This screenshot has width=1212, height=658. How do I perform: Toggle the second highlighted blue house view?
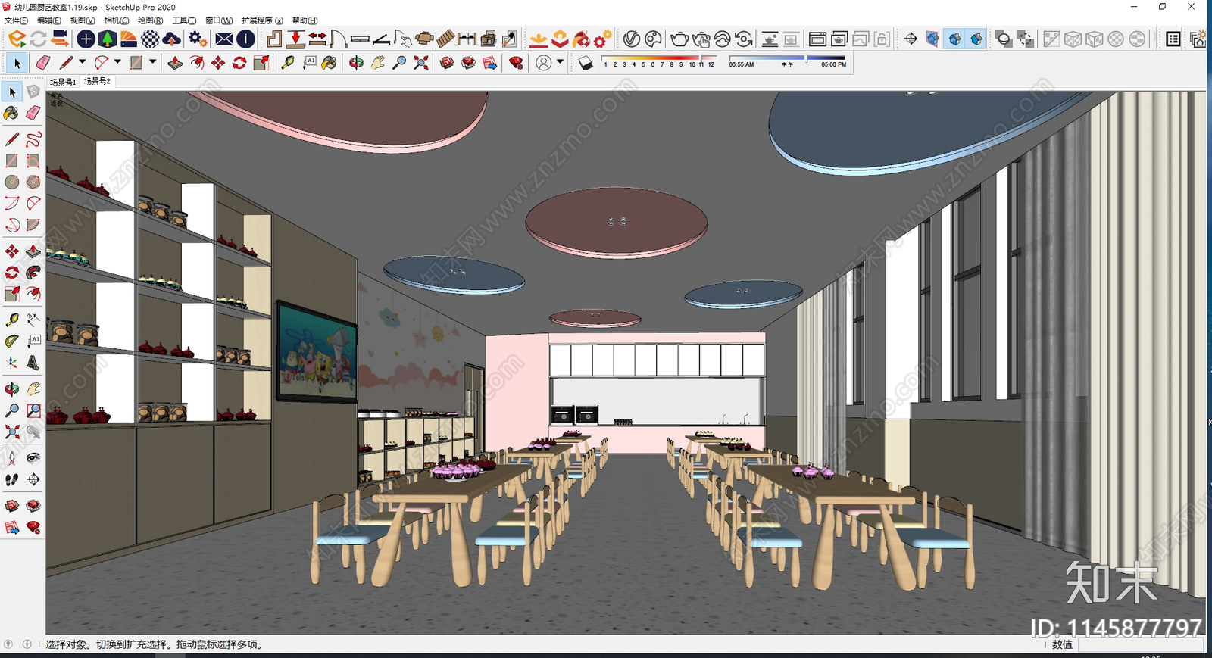coord(976,39)
